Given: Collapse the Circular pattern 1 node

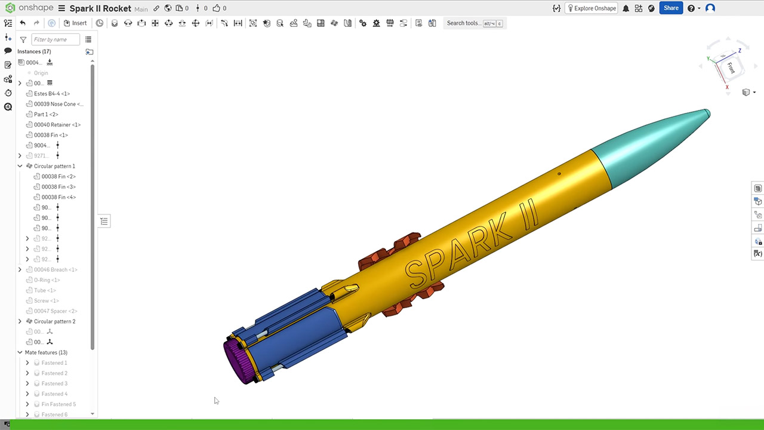Looking at the screenshot, I should [x=20, y=166].
